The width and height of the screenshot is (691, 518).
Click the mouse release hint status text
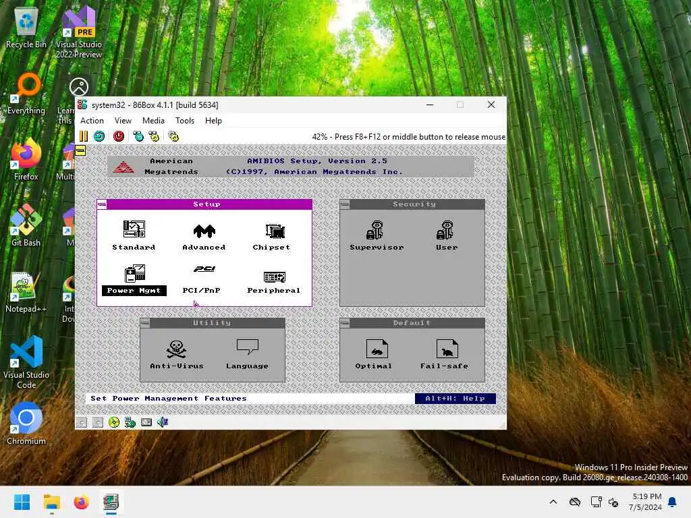pyautogui.click(x=408, y=137)
